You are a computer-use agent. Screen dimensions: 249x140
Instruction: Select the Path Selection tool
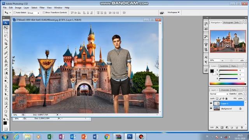tap(6, 94)
